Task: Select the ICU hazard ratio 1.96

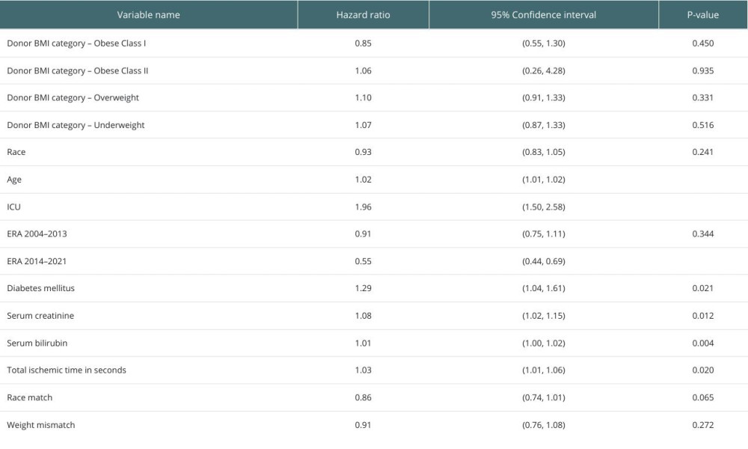Action: point(363,207)
